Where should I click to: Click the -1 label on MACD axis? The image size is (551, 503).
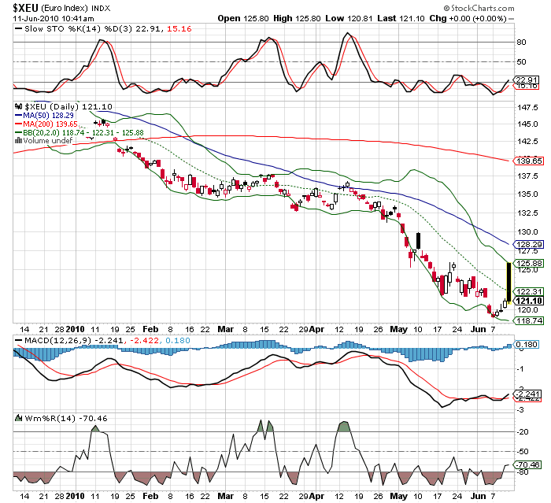(x=520, y=369)
